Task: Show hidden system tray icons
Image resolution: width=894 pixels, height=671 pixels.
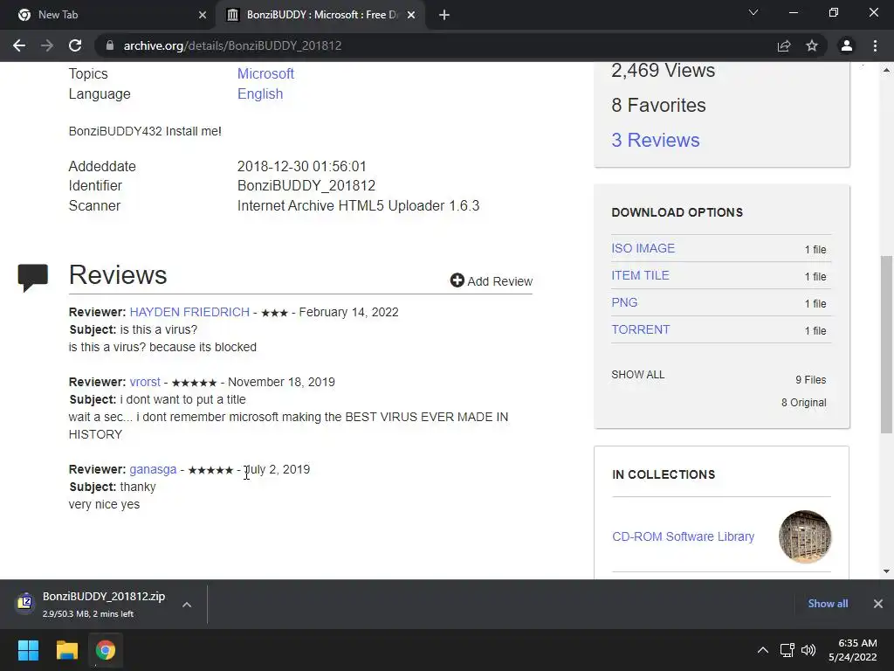Action: pos(762,650)
